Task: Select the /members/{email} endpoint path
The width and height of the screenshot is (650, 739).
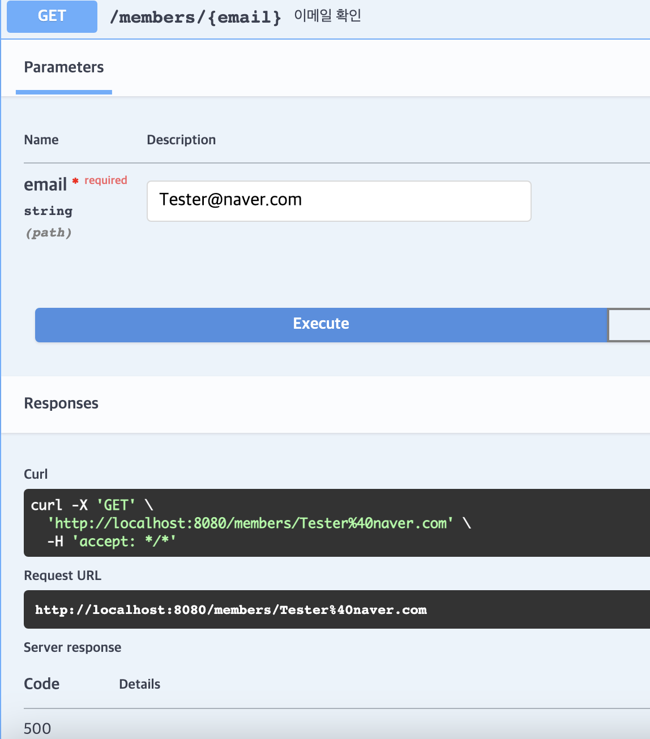Action: 195,17
